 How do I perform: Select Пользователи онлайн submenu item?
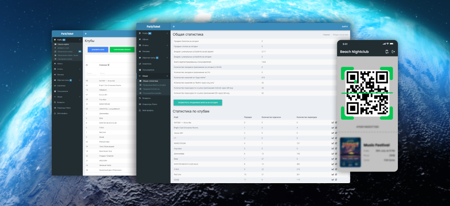(x=153, y=93)
